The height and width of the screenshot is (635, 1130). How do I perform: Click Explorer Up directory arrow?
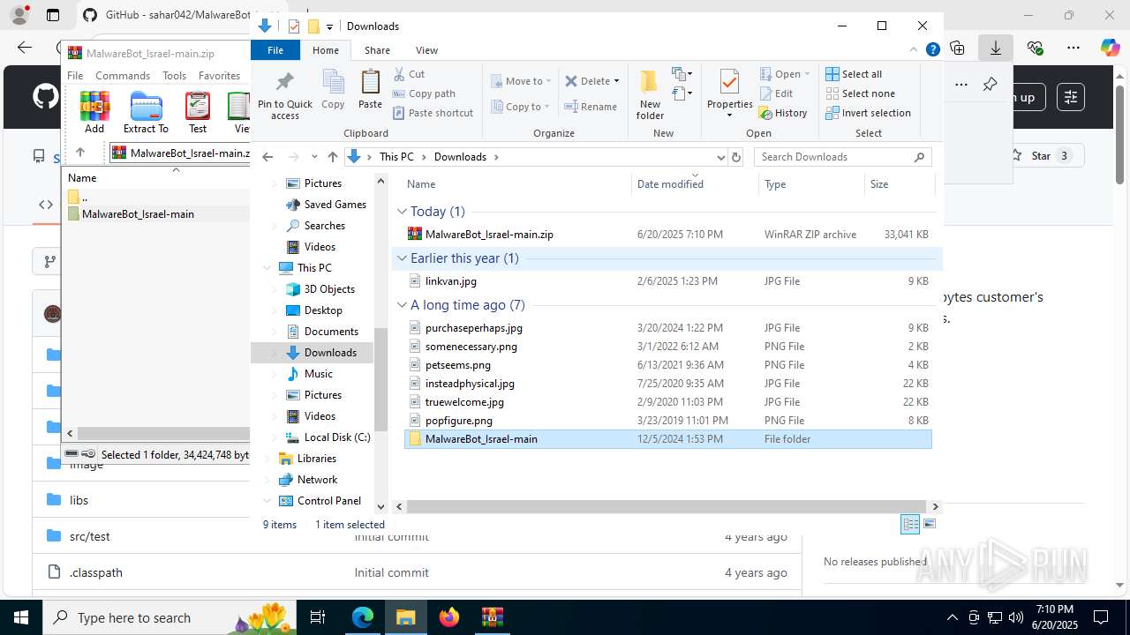coord(333,157)
